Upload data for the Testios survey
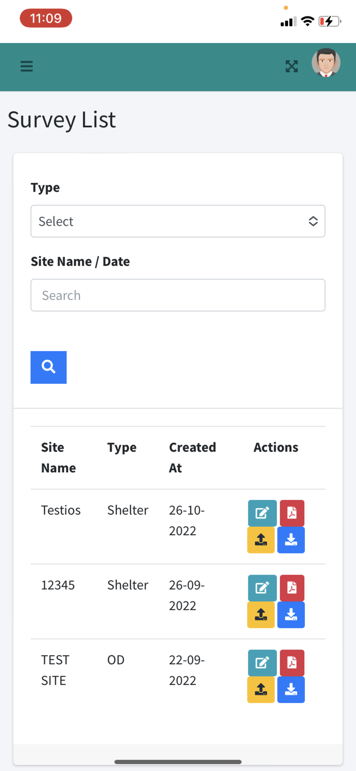This screenshot has height=771, width=356. point(261,540)
